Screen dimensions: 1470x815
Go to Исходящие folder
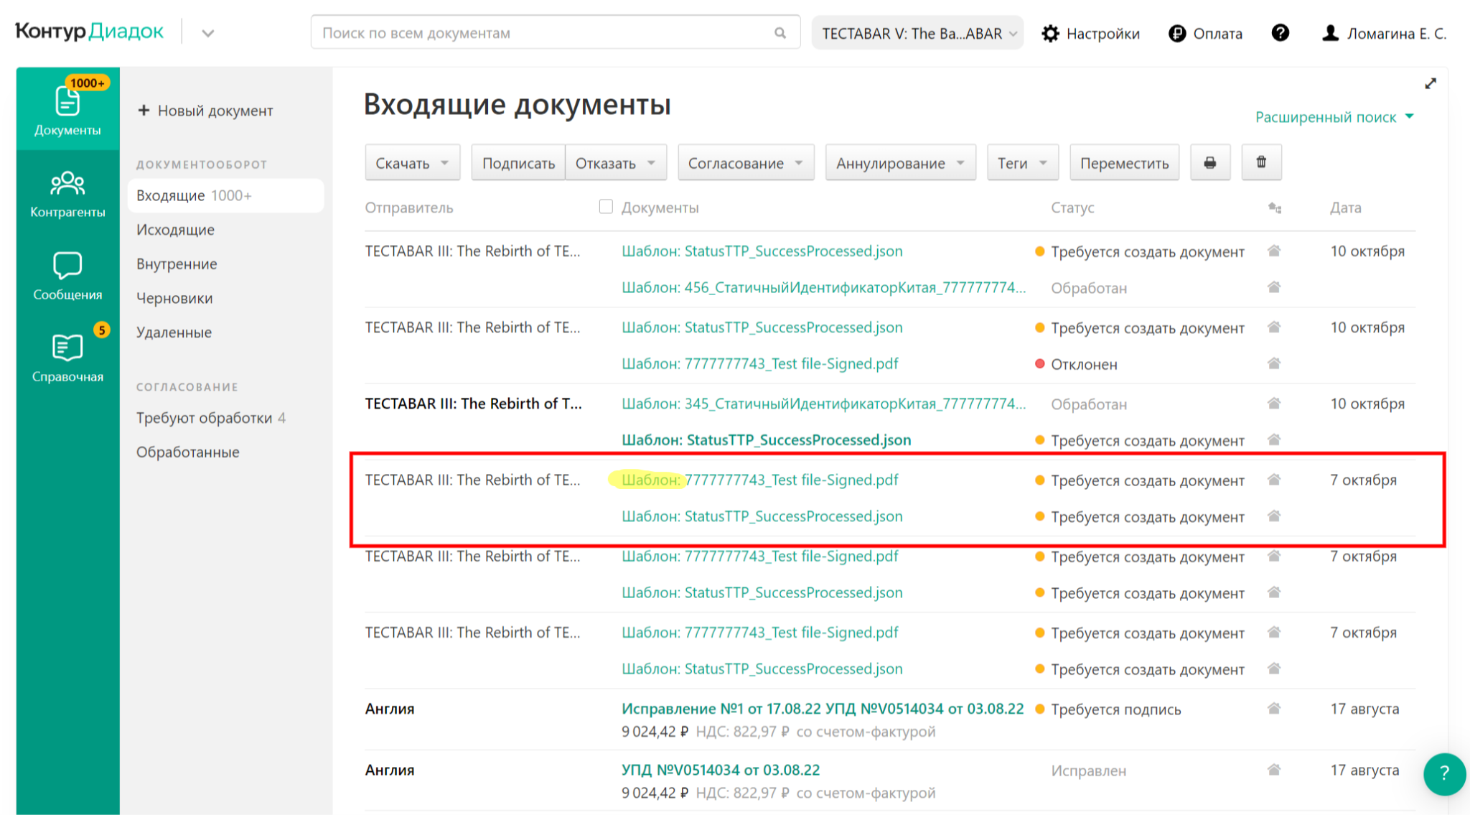click(x=175, y=230)
